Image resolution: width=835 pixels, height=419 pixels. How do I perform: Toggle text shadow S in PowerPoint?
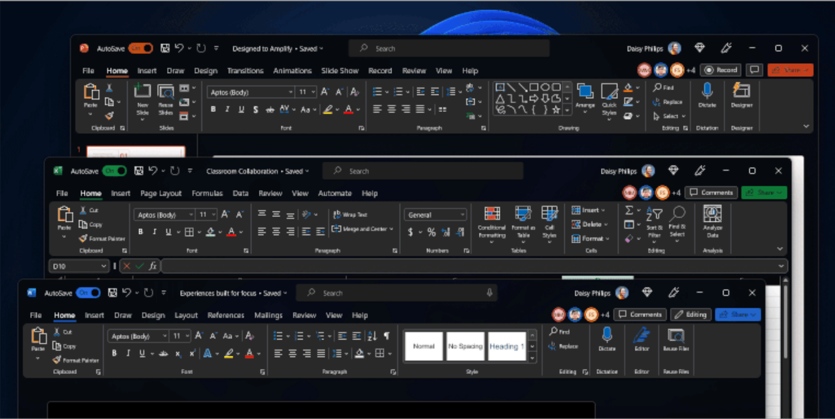[255, 109]
